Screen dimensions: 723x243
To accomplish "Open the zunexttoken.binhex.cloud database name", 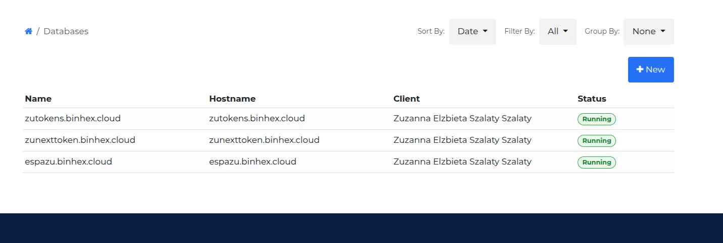I will pos(80,140).
